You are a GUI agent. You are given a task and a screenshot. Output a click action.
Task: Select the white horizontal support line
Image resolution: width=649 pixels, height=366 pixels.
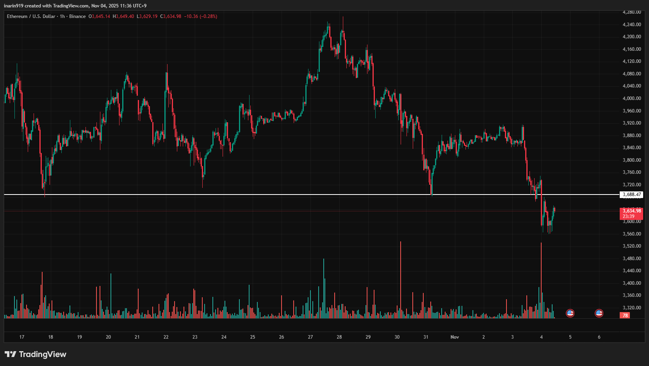[x=273, y=195]
